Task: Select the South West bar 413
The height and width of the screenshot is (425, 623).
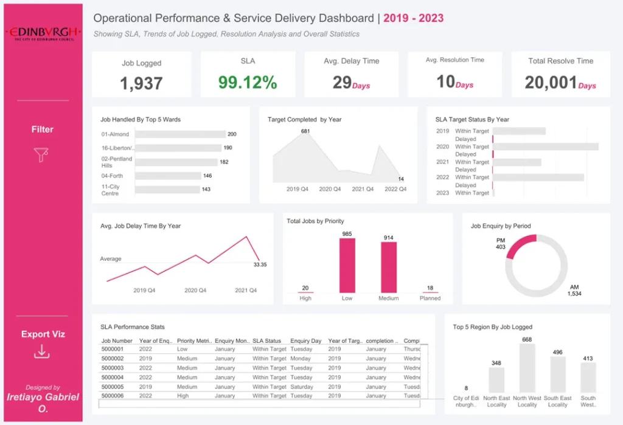Action: pyautogui.click(x=588, y=378)
